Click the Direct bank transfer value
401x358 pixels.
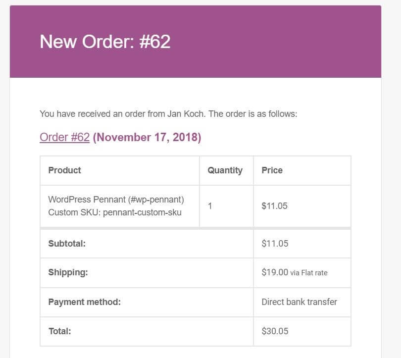(x=299, y=302)
